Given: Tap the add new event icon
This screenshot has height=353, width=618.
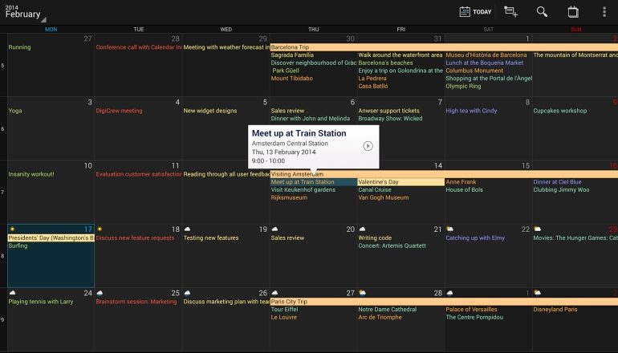Looking at the screenshot, I should 510,11.
